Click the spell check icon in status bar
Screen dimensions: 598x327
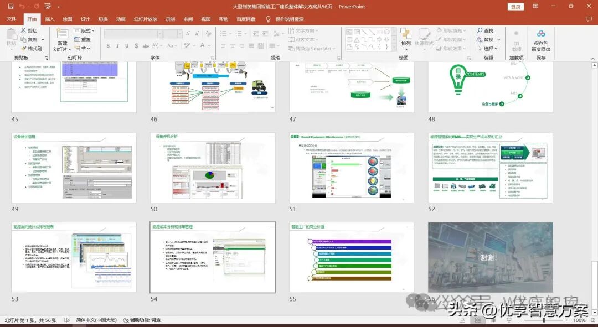coord(67,320)
